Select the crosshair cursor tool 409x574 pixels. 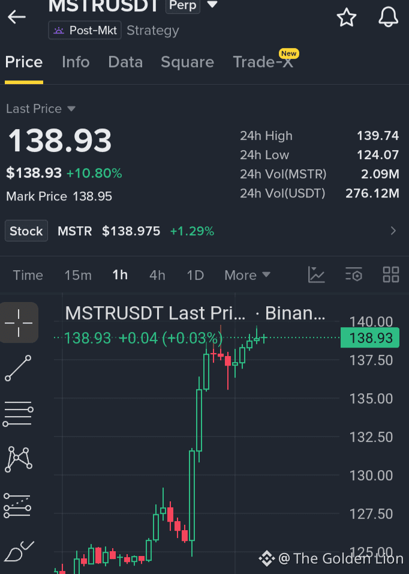pyautogui.click(x=19, y=322)
